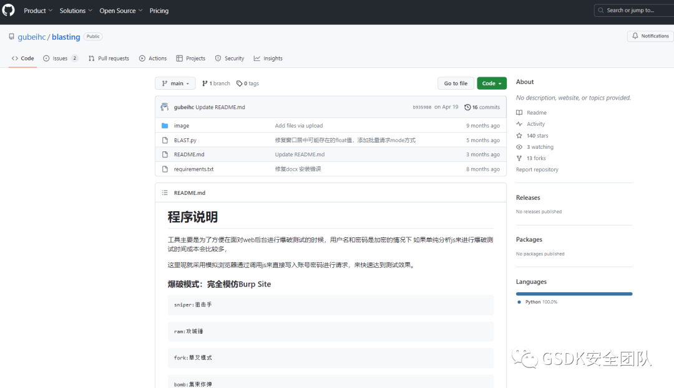Open the Python 100.0% language link

click(537, 302)
